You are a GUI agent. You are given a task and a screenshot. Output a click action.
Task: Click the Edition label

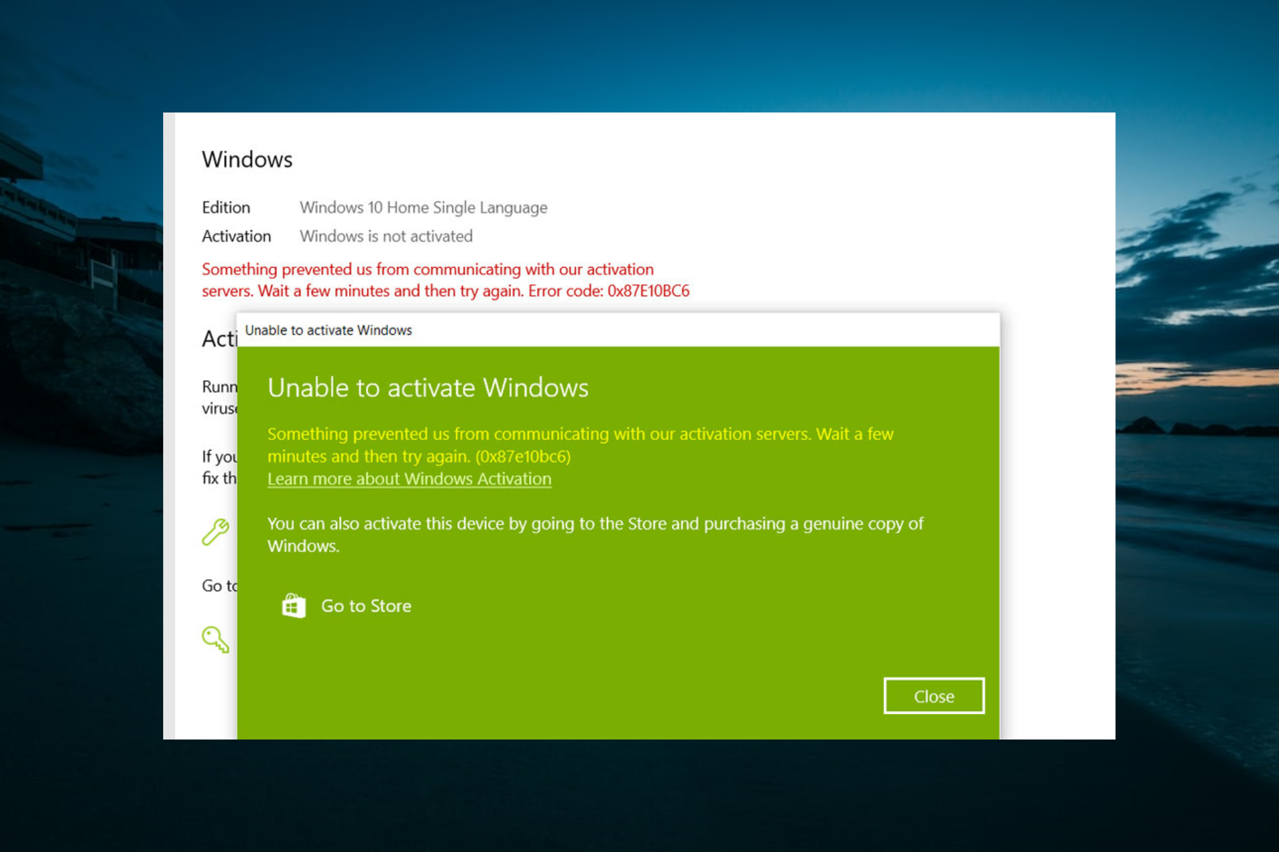226,208
